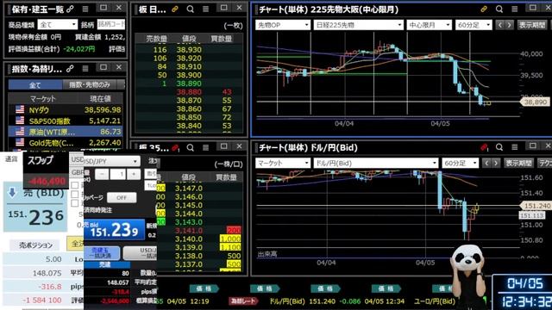
Task: Click the US flag beside S&P500指数
Action: (20, 121)
